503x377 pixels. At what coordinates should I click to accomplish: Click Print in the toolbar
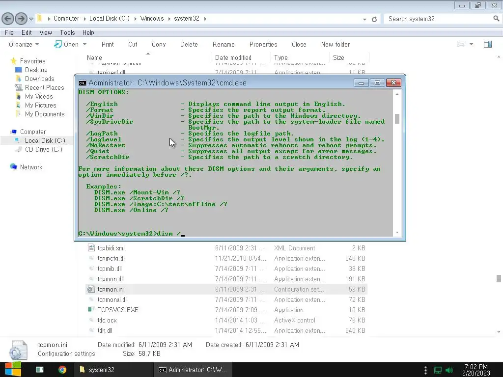(108, 44)
